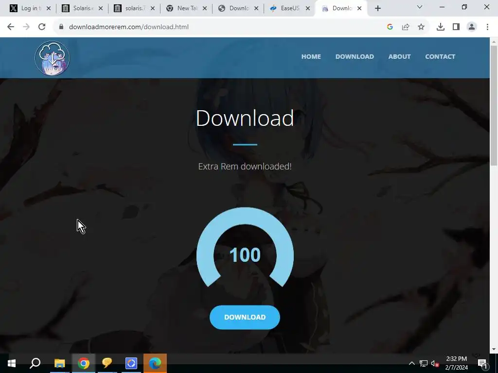Image resolution: width=498 pixels, height=373 pixels.
Task: Click Chrome icon in taskbar
Action: (84, 363)
